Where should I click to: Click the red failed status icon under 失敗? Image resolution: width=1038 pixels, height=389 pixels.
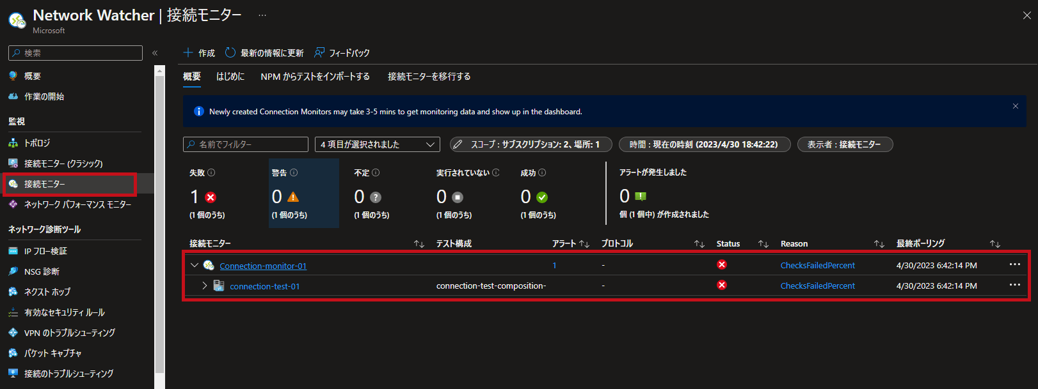pos(211,197)
